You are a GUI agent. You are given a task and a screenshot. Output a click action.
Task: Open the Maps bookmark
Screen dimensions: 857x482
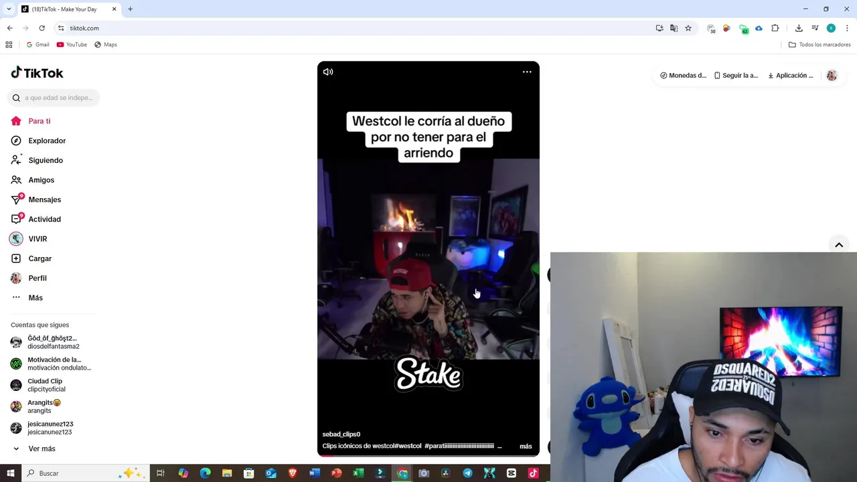tap(106, 45)
